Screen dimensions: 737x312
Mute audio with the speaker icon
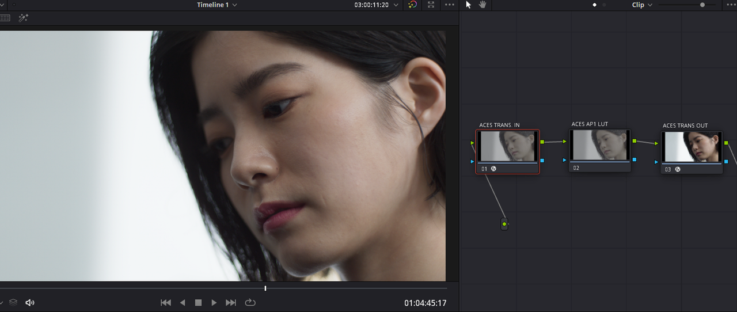click(30, 302)
